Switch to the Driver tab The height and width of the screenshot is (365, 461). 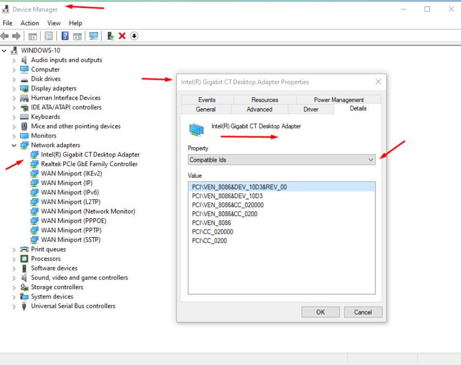[311, 109]
